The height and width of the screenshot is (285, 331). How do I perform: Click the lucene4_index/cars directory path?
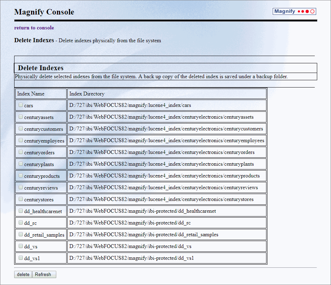[x=130, y=105]
